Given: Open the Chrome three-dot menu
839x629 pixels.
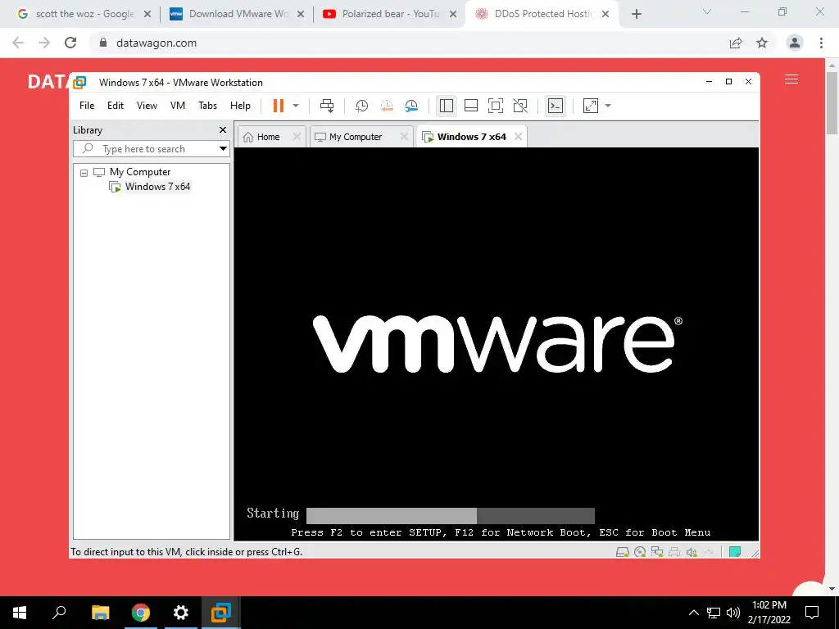Looking at the screenshot, I should click(821, 43).
